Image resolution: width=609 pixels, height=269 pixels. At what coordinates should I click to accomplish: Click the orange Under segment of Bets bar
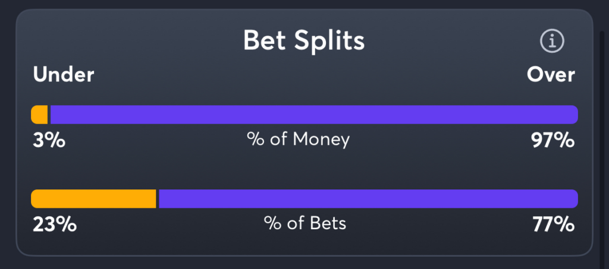point(93,199)
